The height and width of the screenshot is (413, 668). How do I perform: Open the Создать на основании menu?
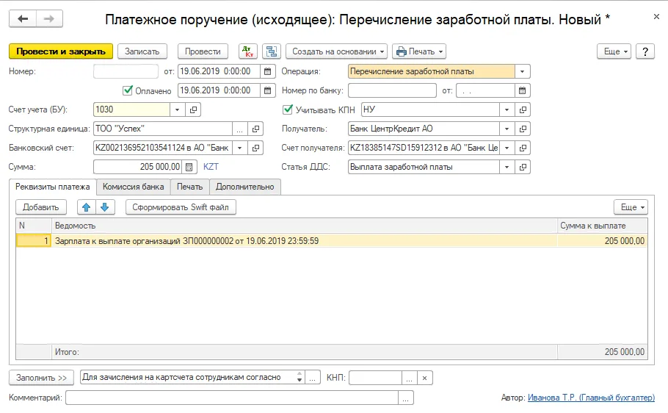[336, 51]
